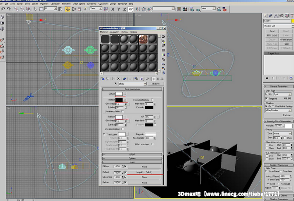Restrict transform to Z axis
Viewport: 294px width, 201px height.
125,9
